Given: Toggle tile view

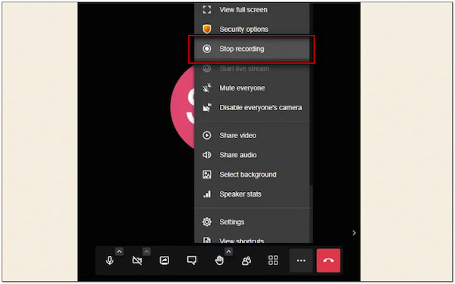Looking at the screenshot, I should [x=273, y=260].
